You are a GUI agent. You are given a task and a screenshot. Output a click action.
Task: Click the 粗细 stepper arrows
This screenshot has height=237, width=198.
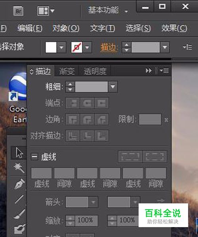click(70, 87)
